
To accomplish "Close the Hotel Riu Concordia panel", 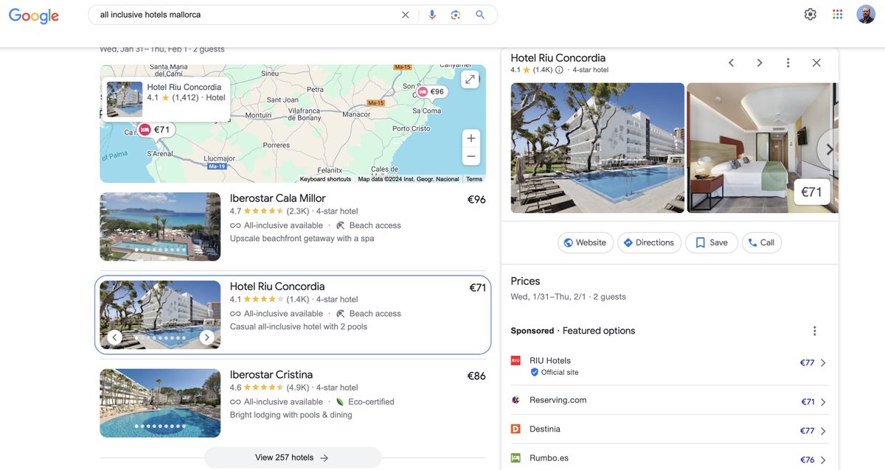I will tap(816, 63).
